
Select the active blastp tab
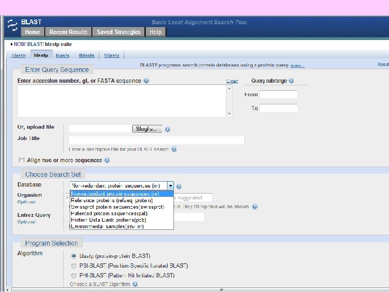pyautogui.click(x=41, y=55)
